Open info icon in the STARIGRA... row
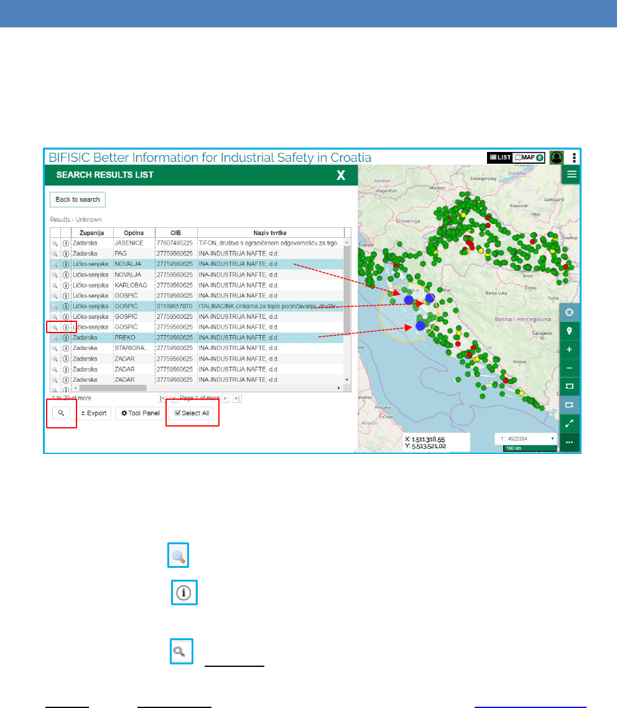 (66, 348)
